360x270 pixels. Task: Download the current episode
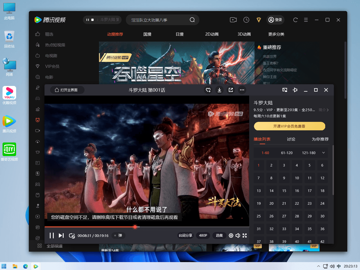tap(219, 90)
